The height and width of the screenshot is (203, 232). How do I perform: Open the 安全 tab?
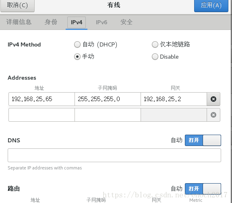126,22
